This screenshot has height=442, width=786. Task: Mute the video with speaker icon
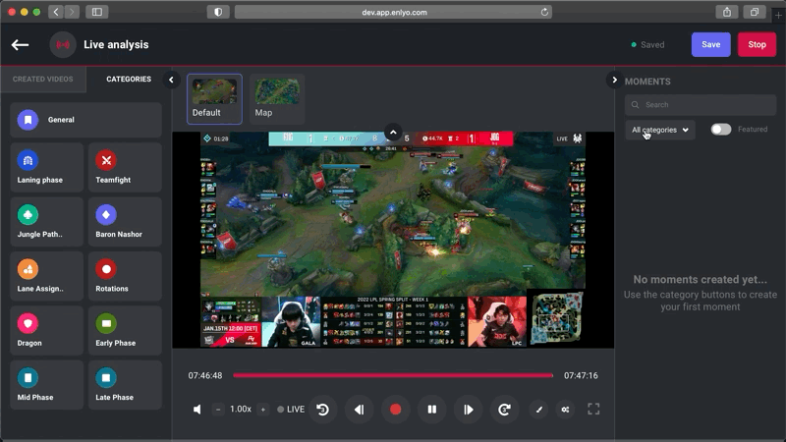[197, 410]
